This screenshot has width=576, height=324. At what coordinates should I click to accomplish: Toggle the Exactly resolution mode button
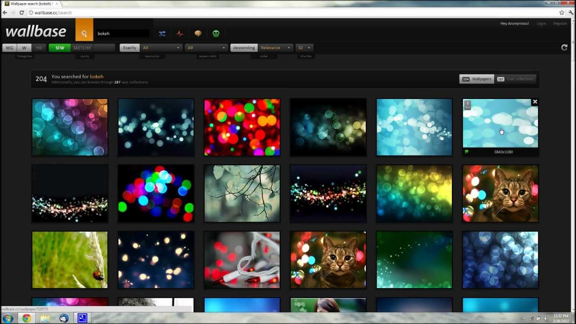pyautogui.click(x=130, y=48)
